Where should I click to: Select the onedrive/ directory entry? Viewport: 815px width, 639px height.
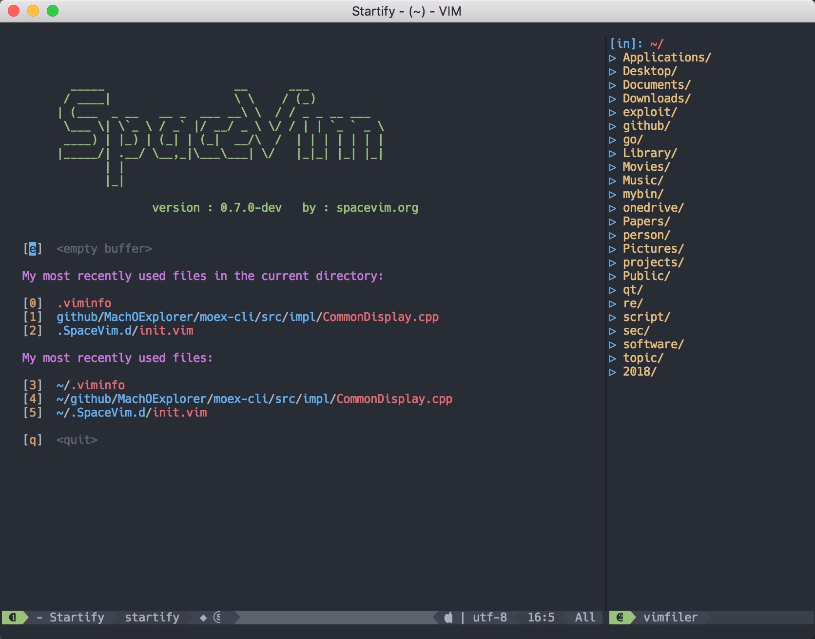(x=653, y=208)
